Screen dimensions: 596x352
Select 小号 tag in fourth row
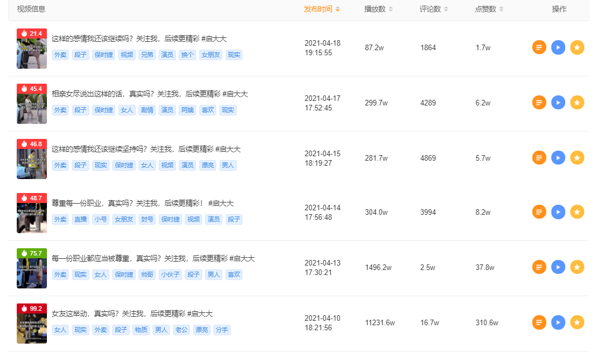tap(101, 219)
